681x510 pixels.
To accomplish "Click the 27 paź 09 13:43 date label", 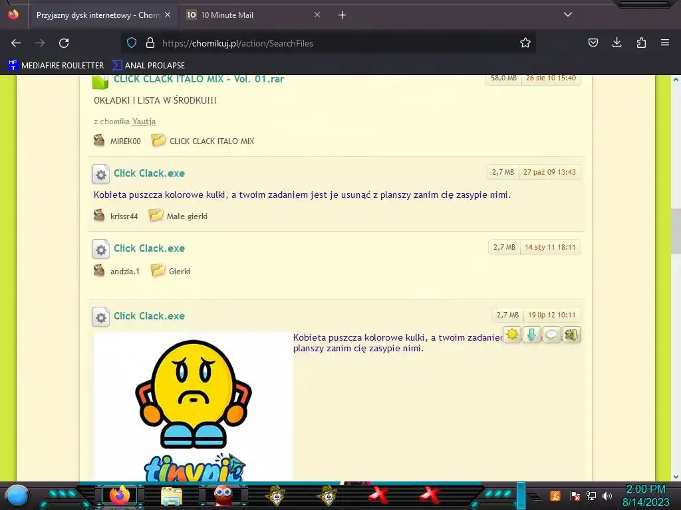I will coord(549,172).
